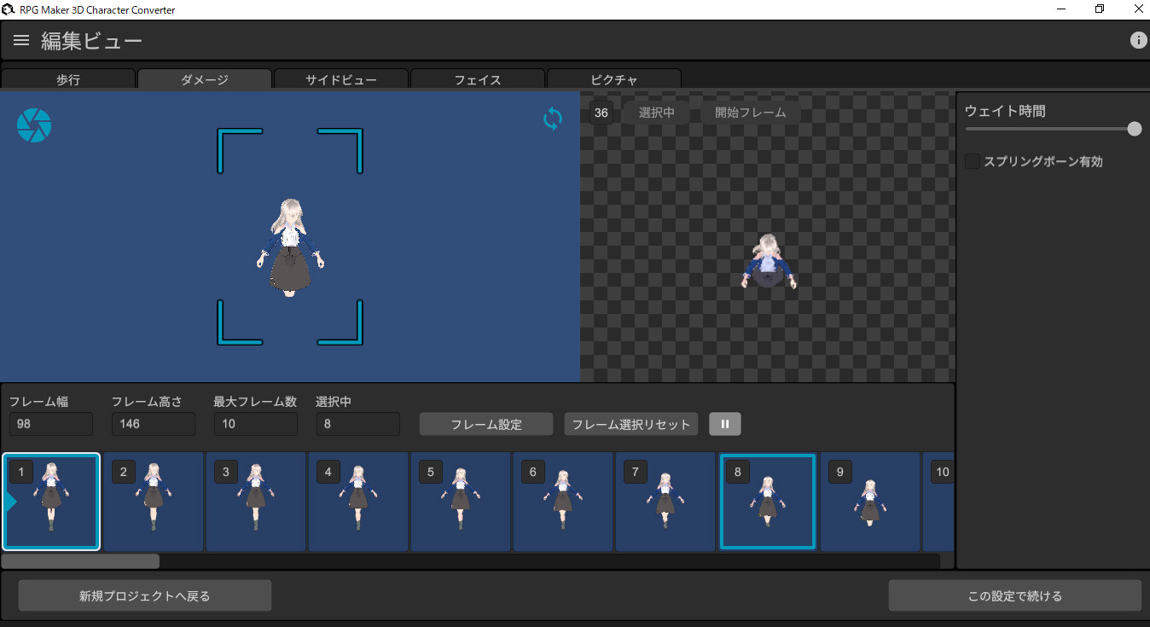The width and height of the screenshot is (1150, 627).
Task: Open the フェイス tab
Action: (x=477, y=79)
